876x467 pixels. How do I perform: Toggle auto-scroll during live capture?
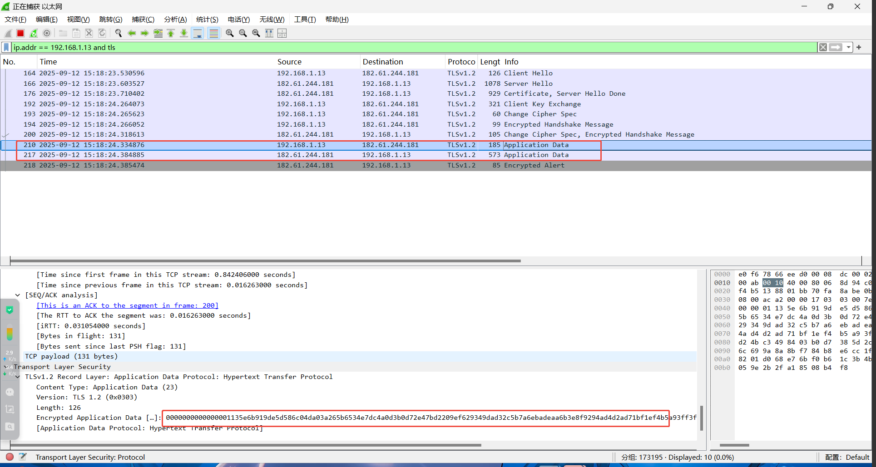[198, 33]
